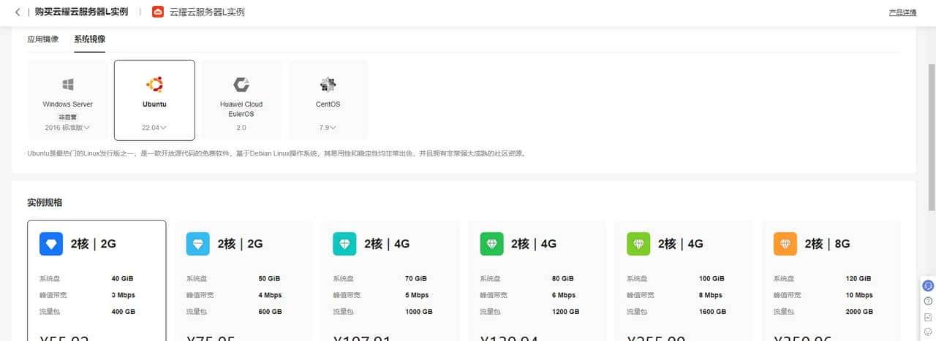Click the EulerOS 2.0 version label

click(241, 127)
